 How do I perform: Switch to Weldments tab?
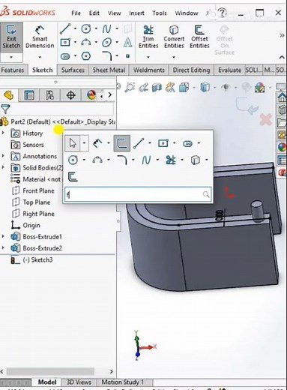148,70
